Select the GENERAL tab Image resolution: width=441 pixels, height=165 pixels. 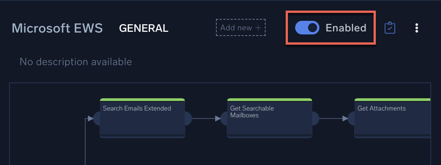pos(144,28)
